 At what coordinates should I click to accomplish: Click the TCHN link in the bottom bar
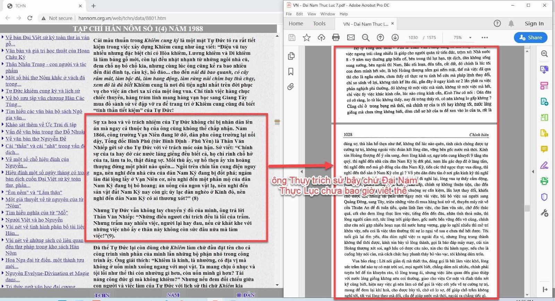102,295
